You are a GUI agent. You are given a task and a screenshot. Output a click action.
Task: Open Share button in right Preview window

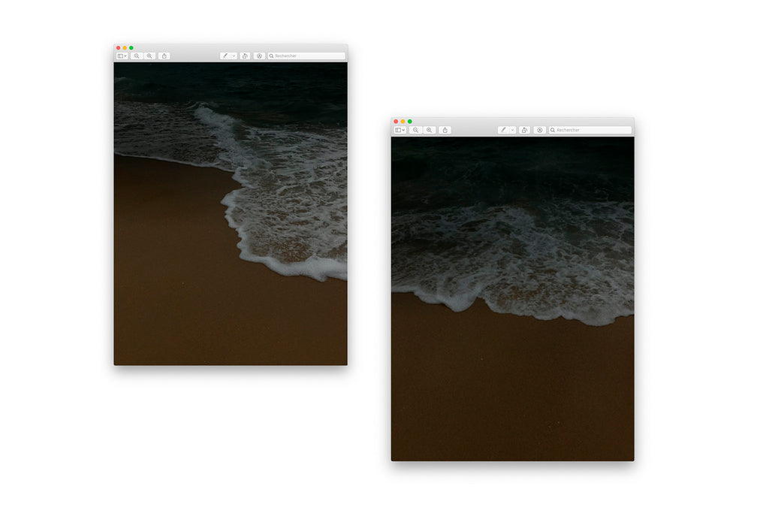coord(445,130)
